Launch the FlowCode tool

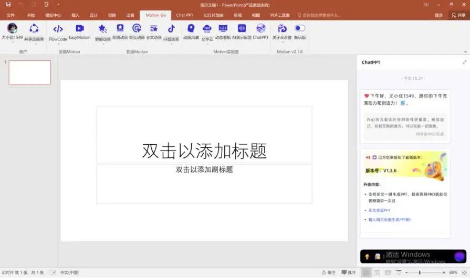(x=58, y=29)
